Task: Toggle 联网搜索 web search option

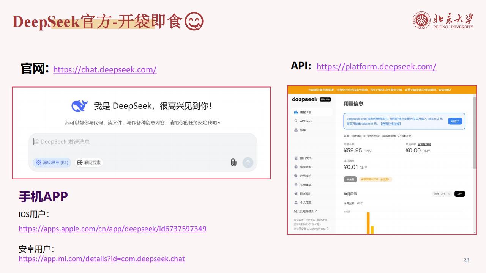Action: tap(89, 162)
